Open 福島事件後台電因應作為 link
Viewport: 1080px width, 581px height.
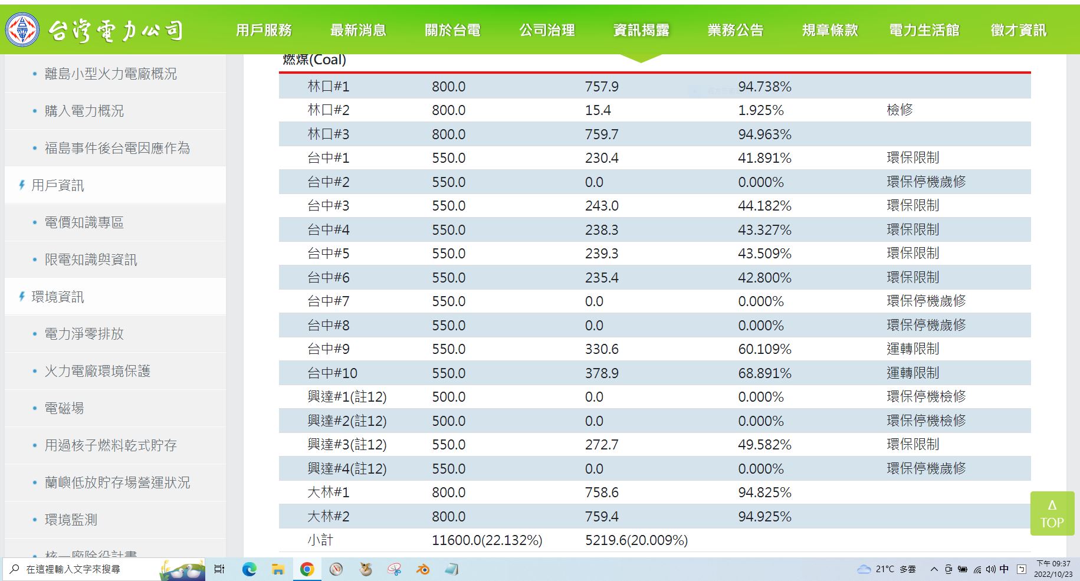pyautogui.click(x=117, y=148)
